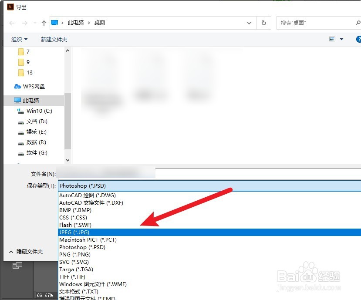
Task: Choose AutoCAD 绘图 (*.DWG) format
Action: tap(210, 195)
